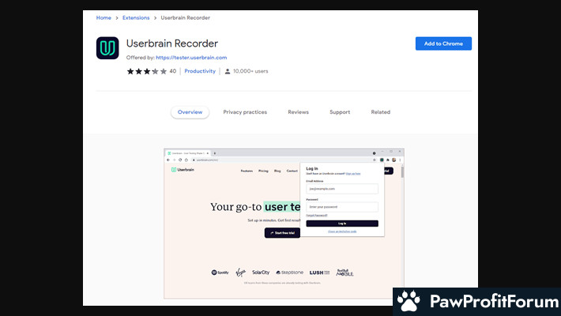Click the back arrow in the preview browser
Viewport: 561px width, 316px height.
tap(168, 160)
